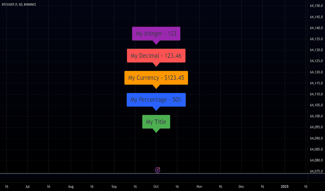This screenshot has height=191, width=325.
Task: Click the 64,110.0 price axis label
Action: [x=316, y=94]
